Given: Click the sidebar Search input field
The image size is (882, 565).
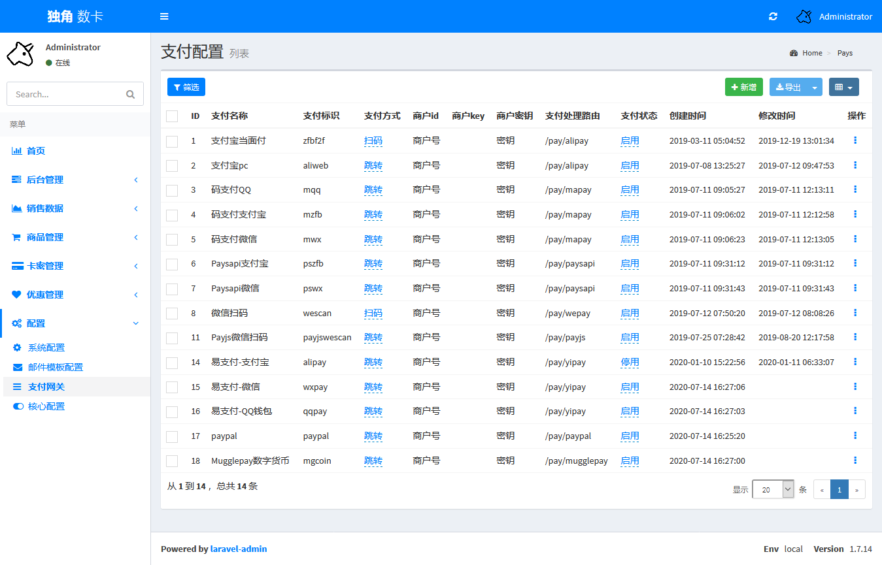Looking at the screenshot, I should click(x=65, y=94).
